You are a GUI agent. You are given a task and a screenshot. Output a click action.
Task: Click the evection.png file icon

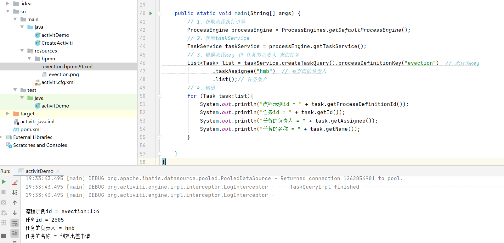[x=44, y=74]
